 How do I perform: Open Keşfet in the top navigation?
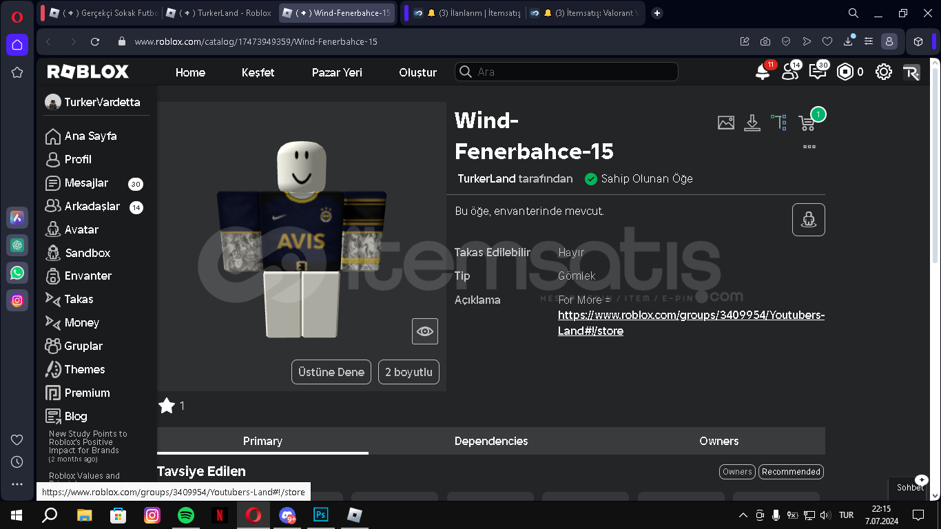click(258, 72)
